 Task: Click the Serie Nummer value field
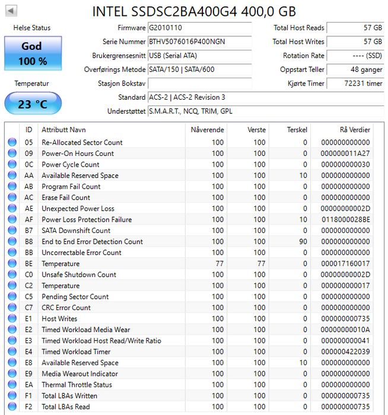pos(199,41)
